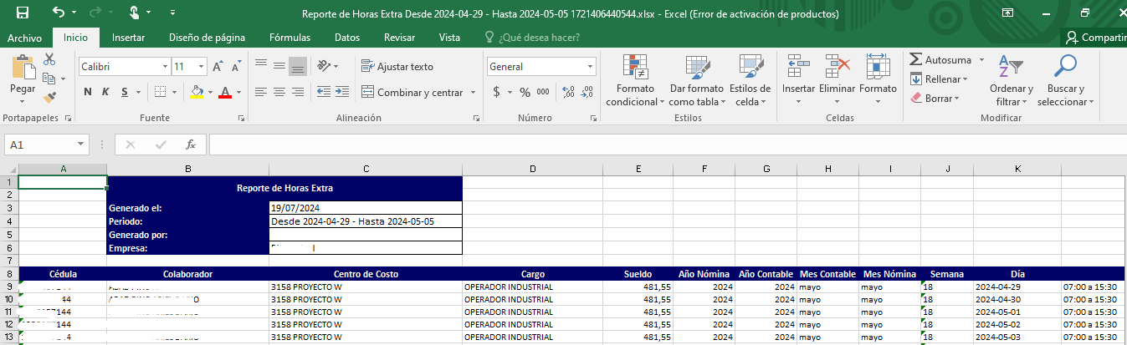
Task: Switch to the Datos tab
Action: (347, 38)
